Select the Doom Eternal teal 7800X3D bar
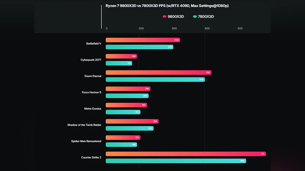 [155, 80]
